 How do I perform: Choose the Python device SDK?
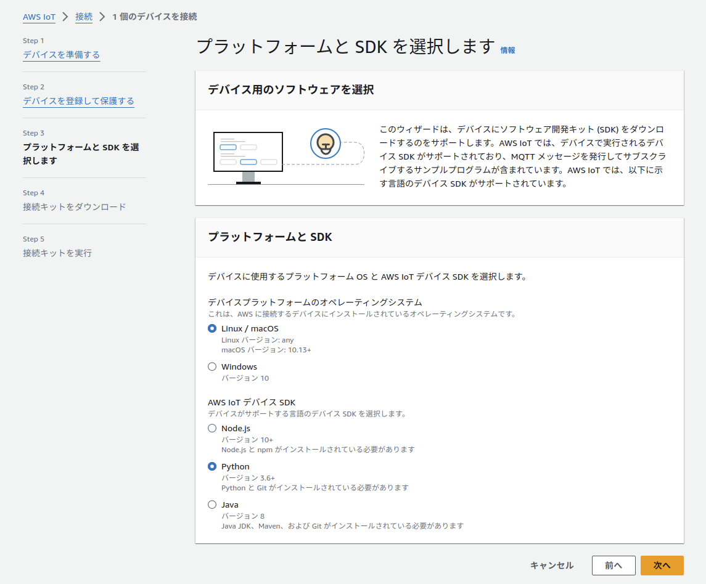212,466
